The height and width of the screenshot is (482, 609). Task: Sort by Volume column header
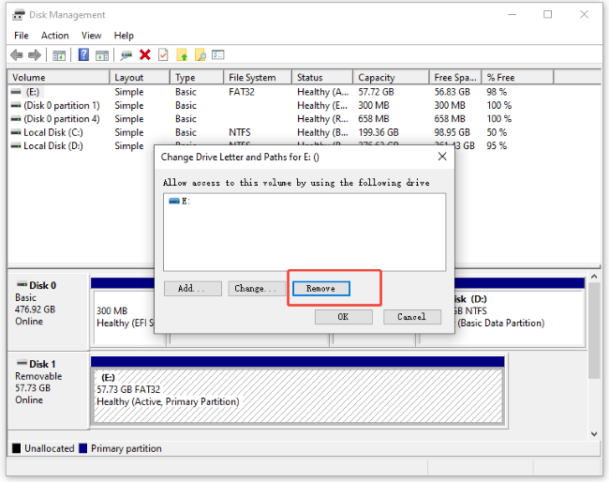[59, 77]
